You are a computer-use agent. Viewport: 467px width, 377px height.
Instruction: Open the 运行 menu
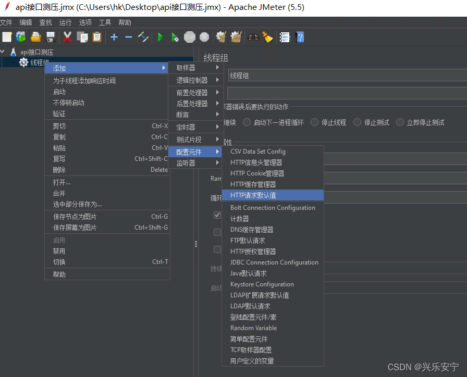[x=65, y=22]
